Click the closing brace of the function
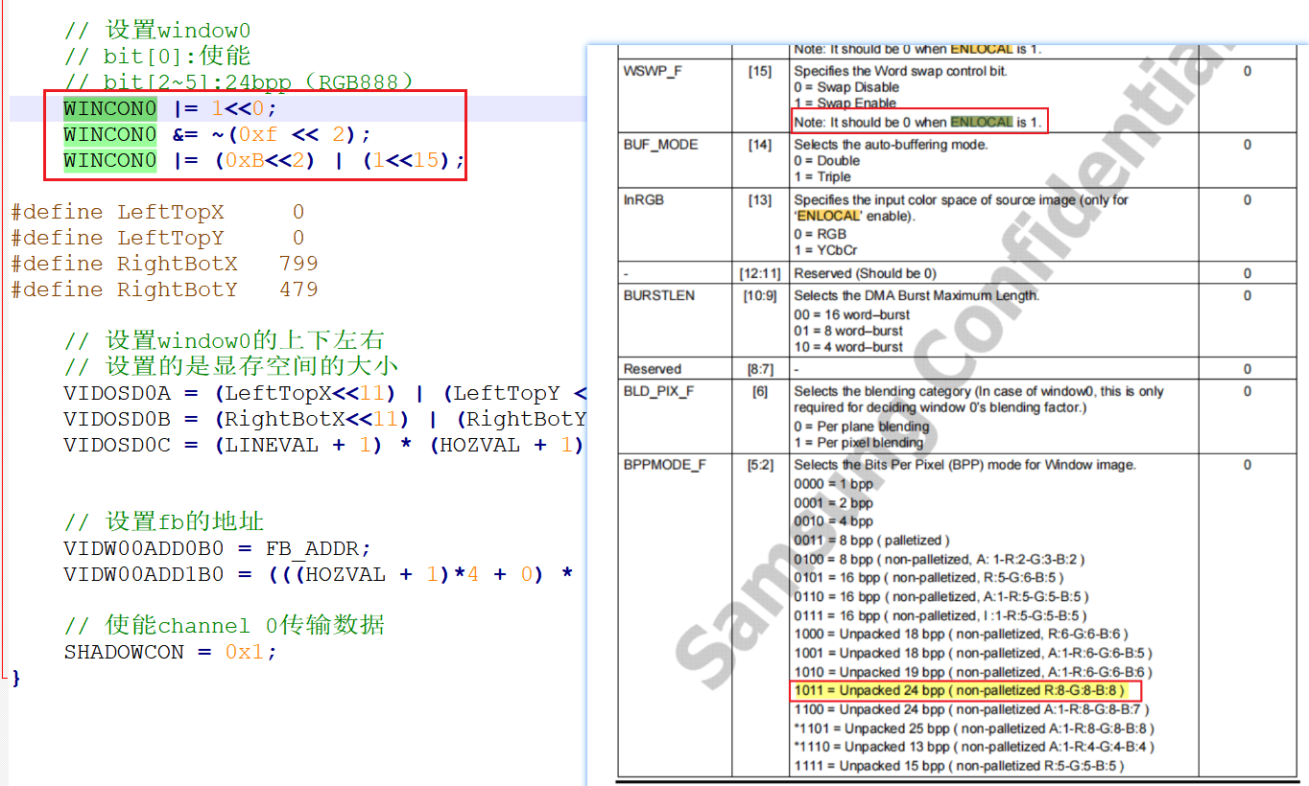The height and width of the screenshot is (786, 1309). [16, 678]
